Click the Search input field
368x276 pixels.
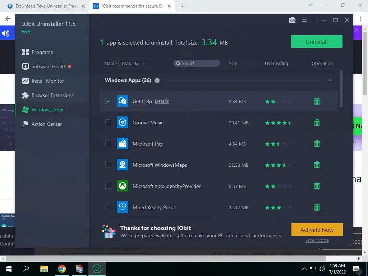197,63
